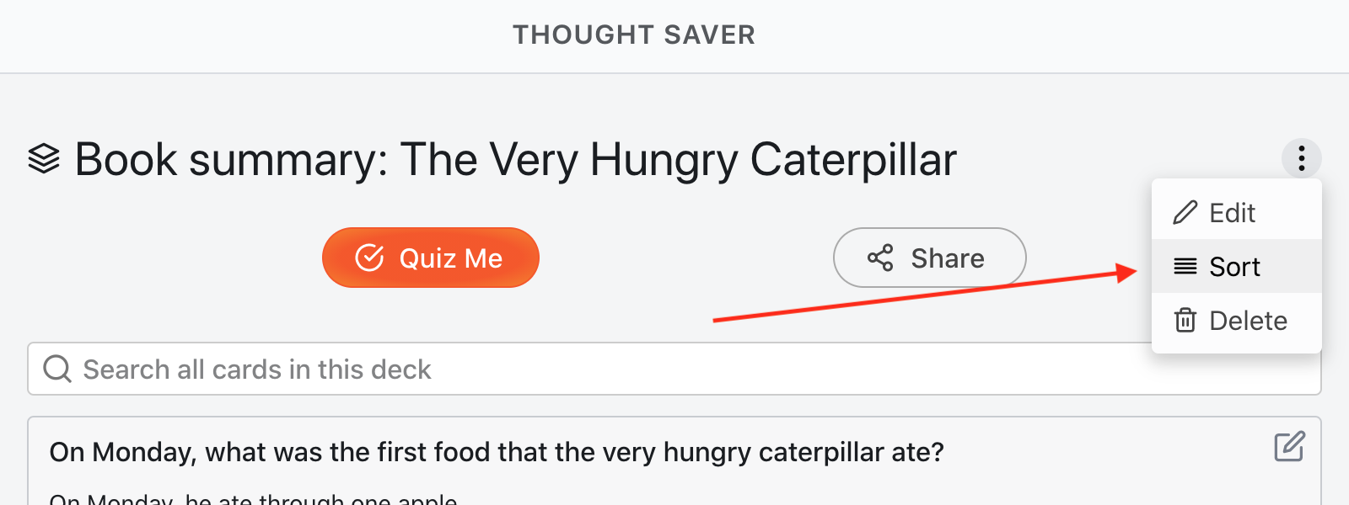Viewport: 1349px width, 505px height.
Task: Click the deck title 'Book summary: The Very Hungry Caterpillar'
Action: [x=515, y=159]
